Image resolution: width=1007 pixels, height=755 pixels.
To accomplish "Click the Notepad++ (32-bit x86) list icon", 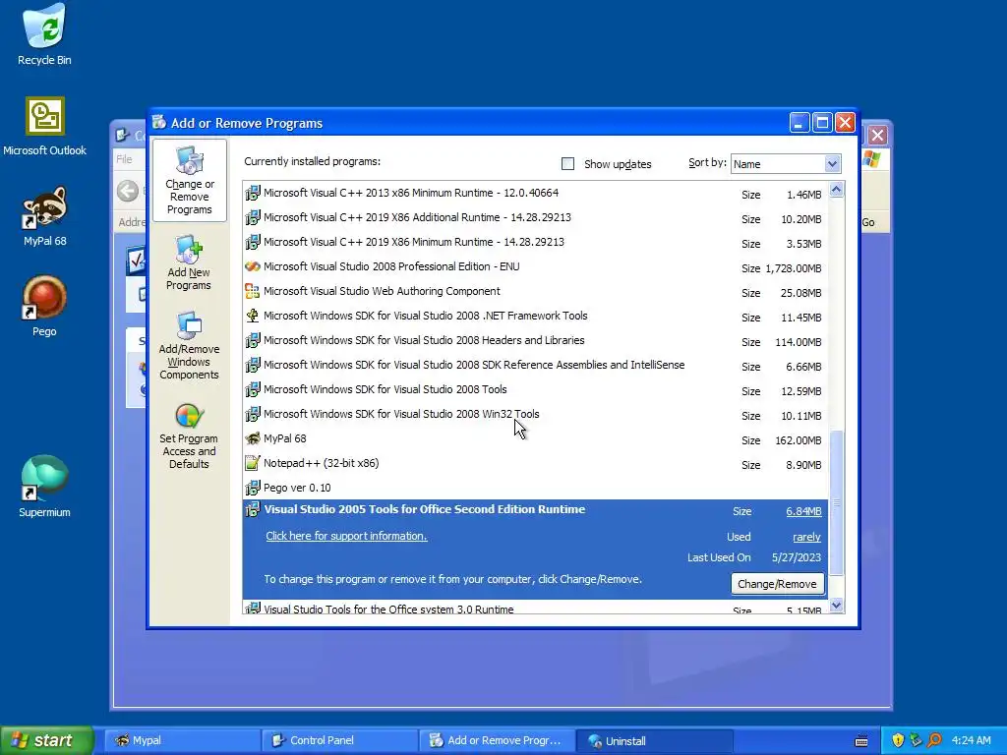I will tap(253, 463).
